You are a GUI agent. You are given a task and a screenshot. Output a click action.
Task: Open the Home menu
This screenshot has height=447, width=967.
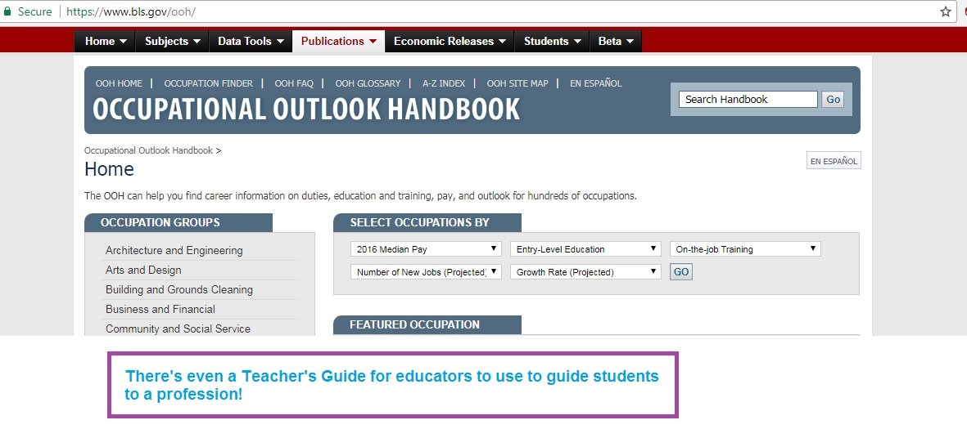[106, 41]
